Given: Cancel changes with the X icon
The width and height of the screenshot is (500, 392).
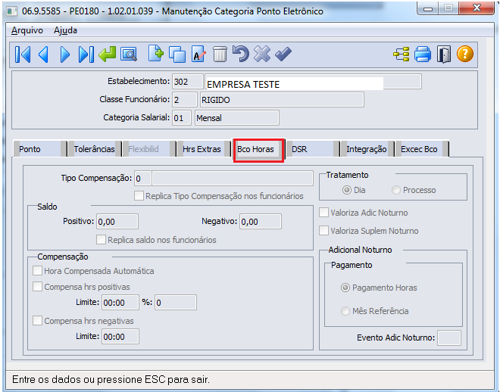Looking at the screenshot, I should (262, 54).
